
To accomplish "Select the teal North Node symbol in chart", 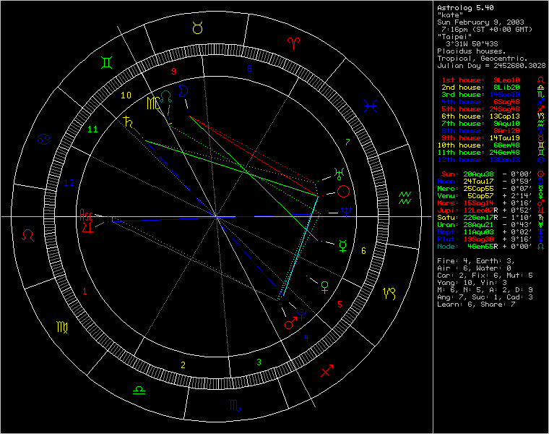I will tap(166, 96).
